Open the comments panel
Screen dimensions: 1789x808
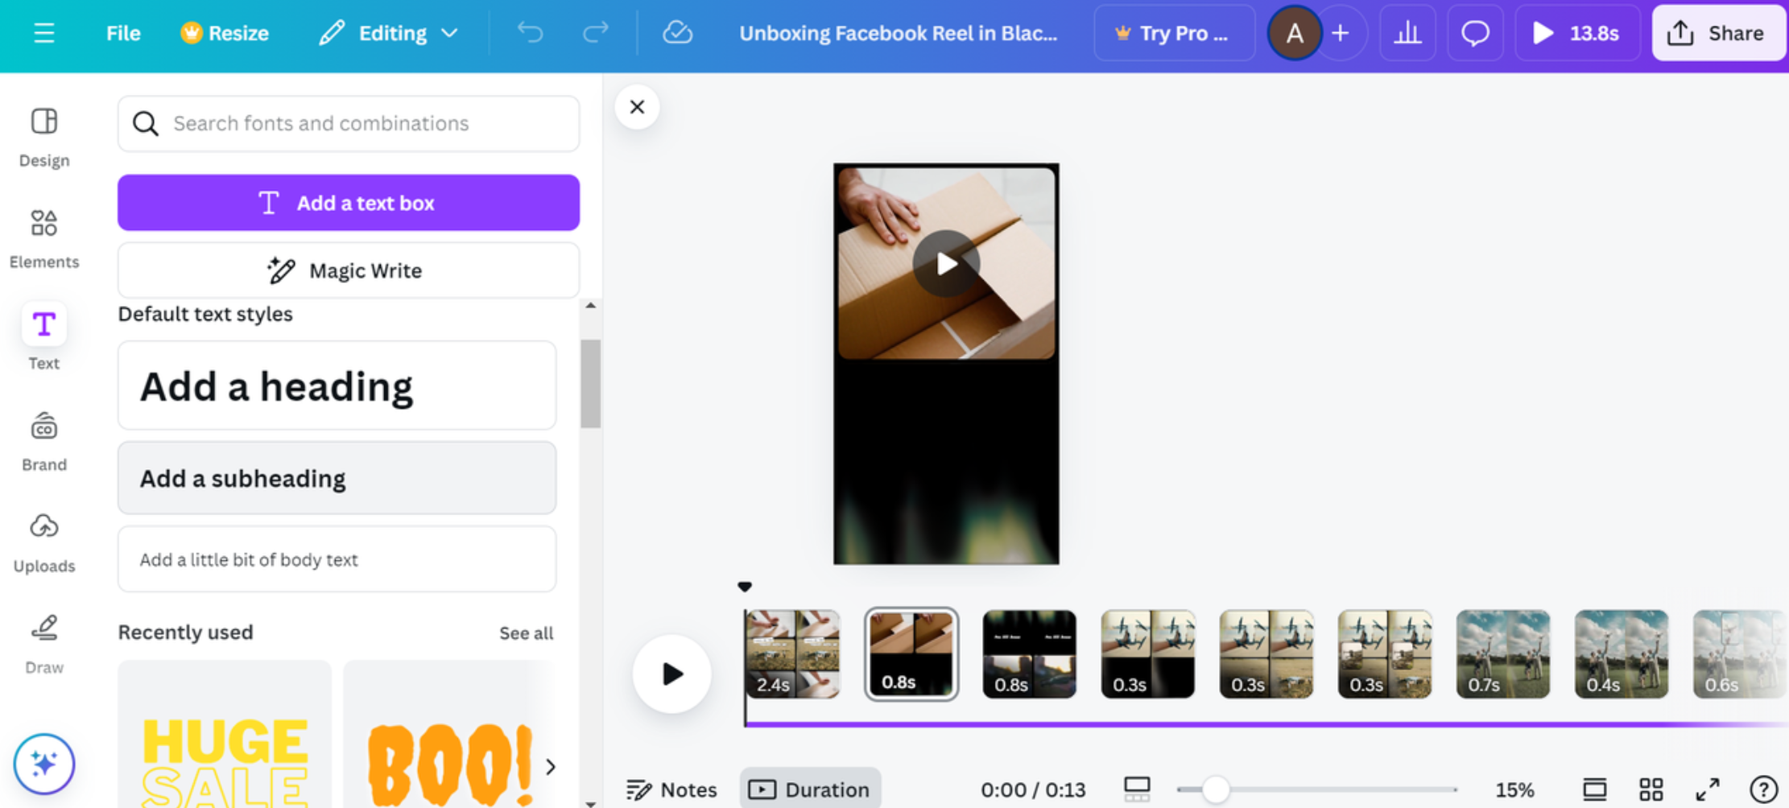pyautogui.click(x=1475, y=33)
